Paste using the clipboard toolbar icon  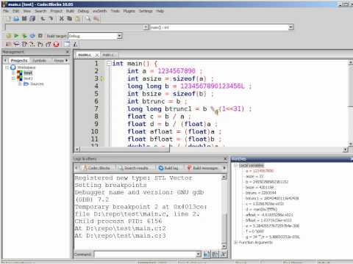click(x=77, y=18)
